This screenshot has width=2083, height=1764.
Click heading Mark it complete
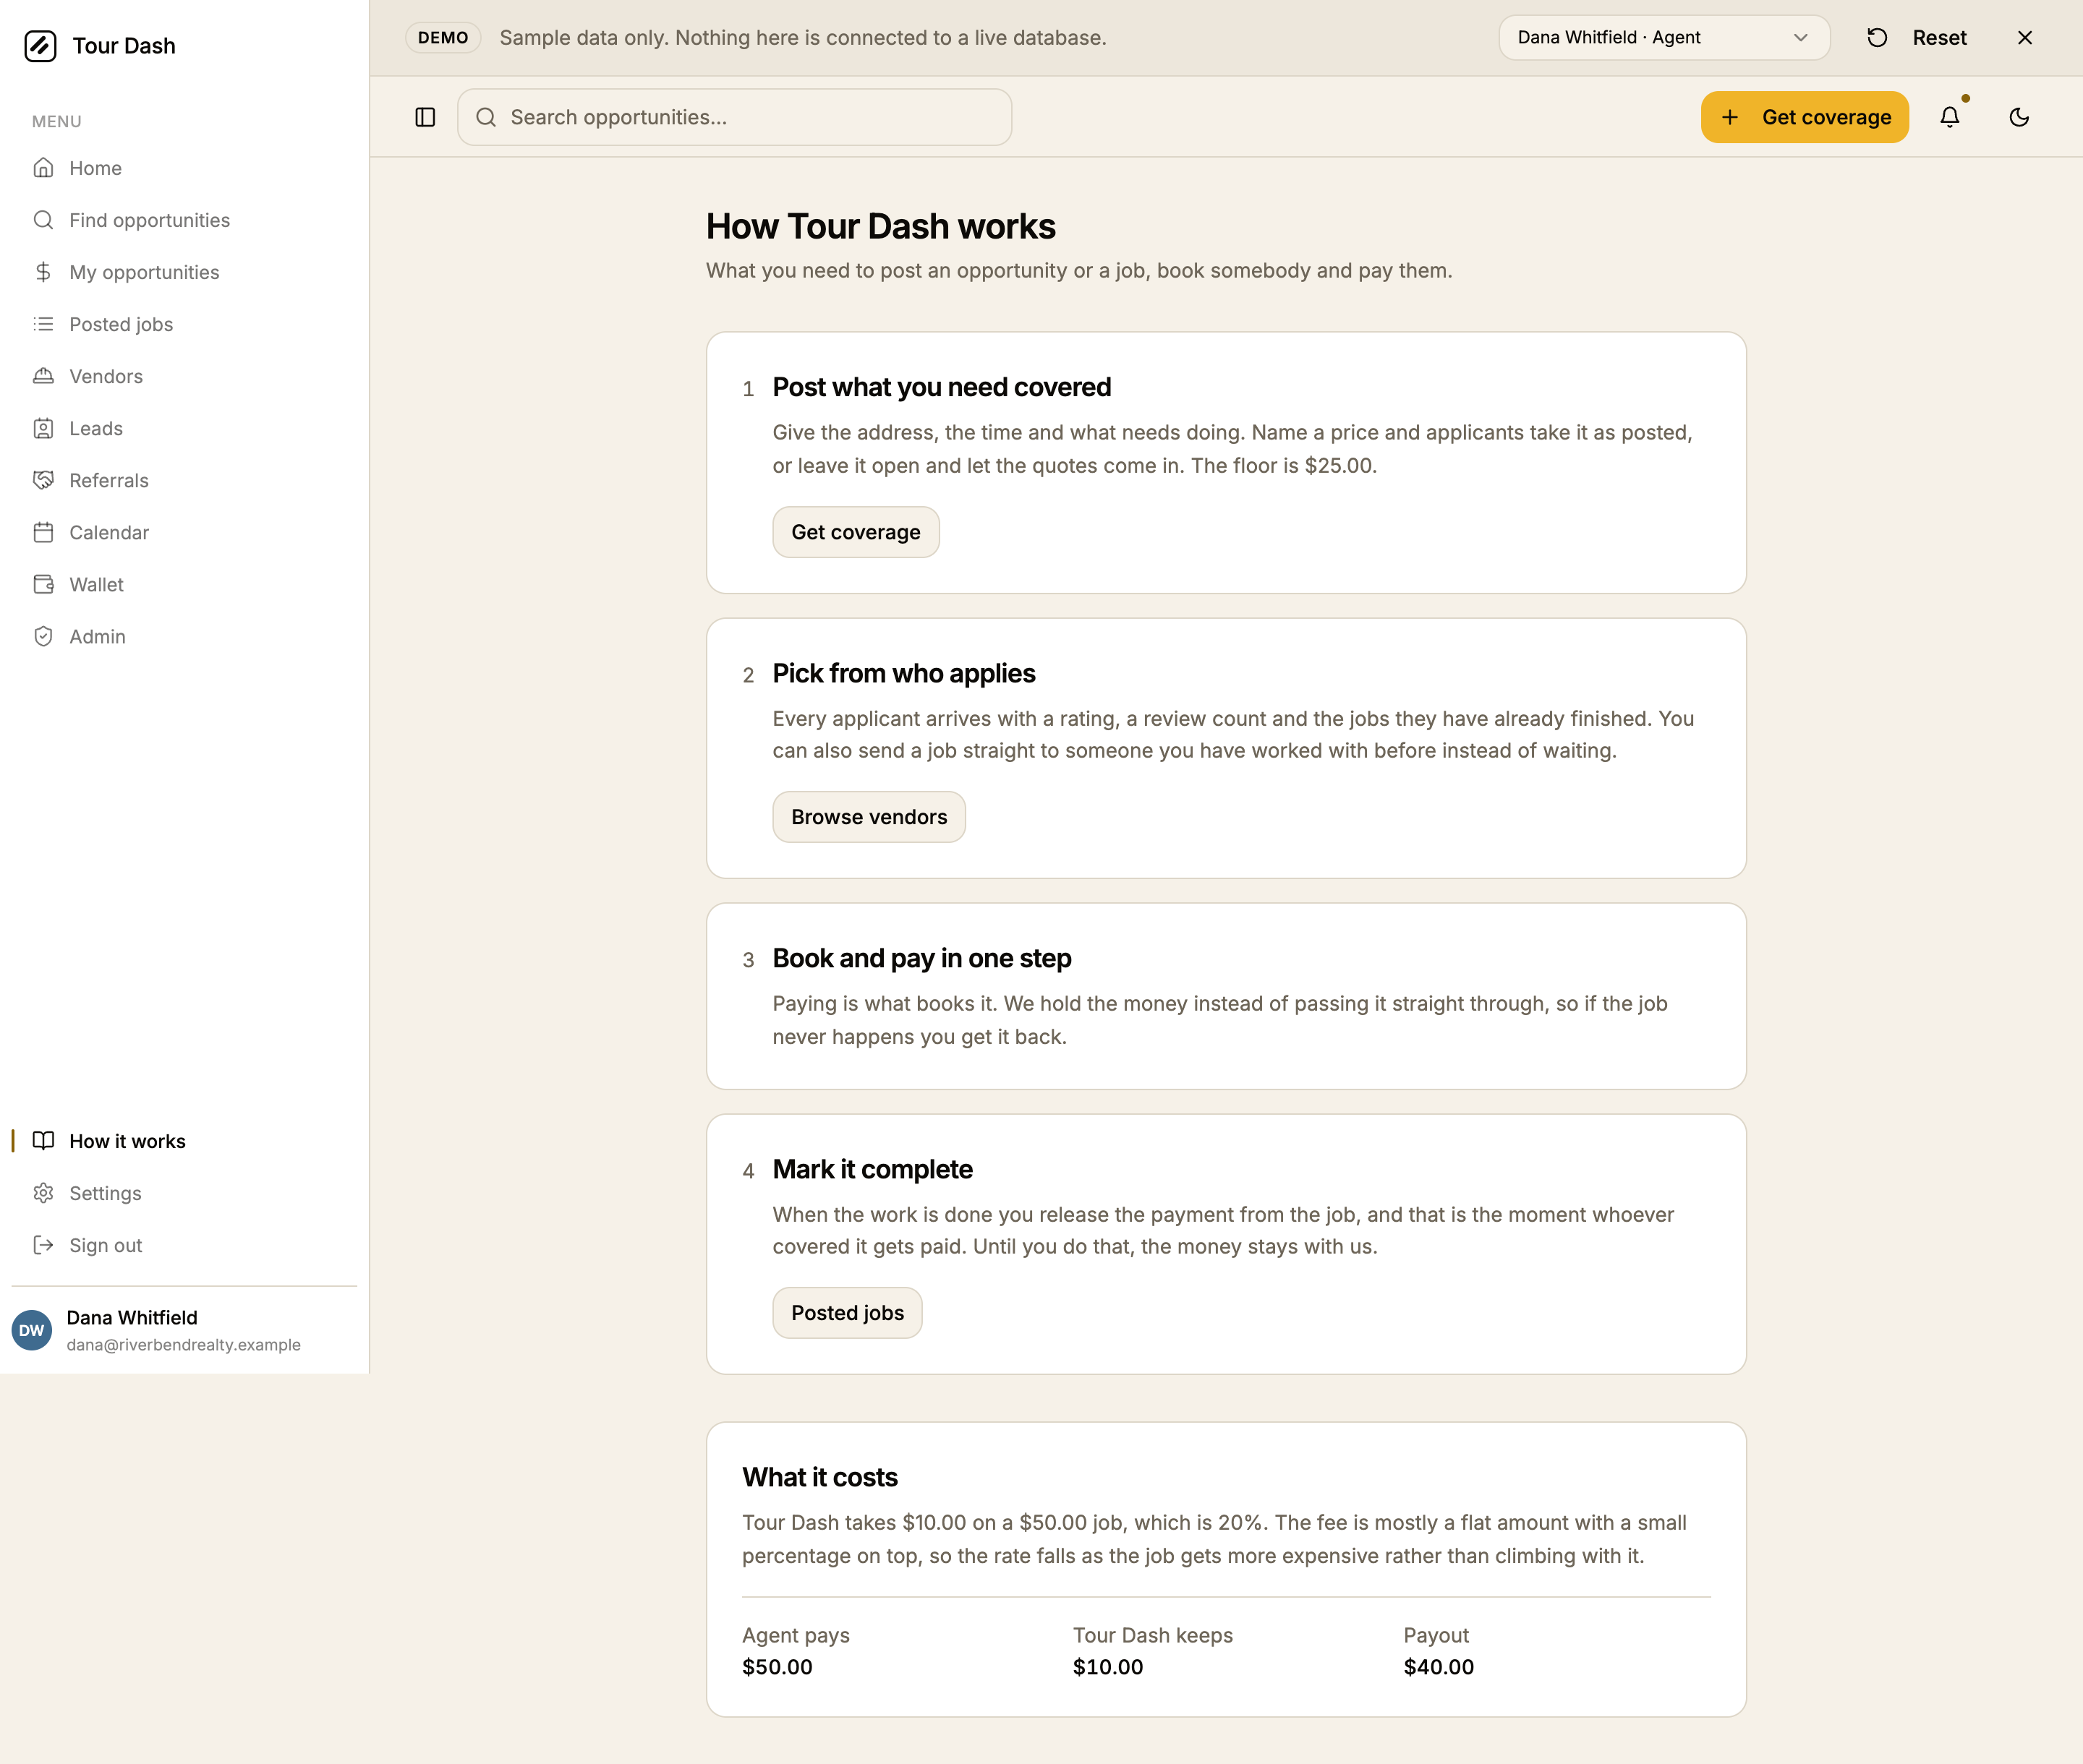(x=872, y=1169)
